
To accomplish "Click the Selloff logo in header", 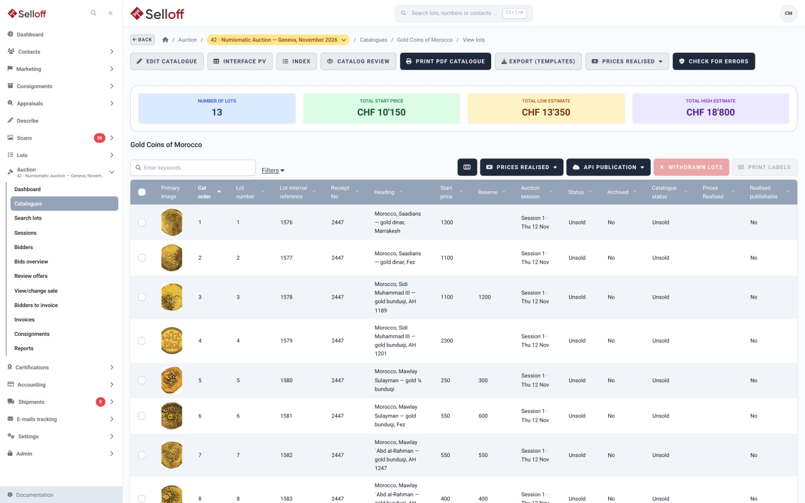I will pos(157,13).
